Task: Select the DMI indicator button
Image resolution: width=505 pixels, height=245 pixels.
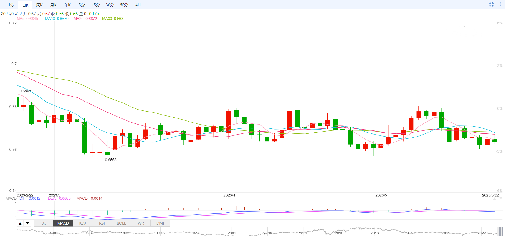Action: 160,223
